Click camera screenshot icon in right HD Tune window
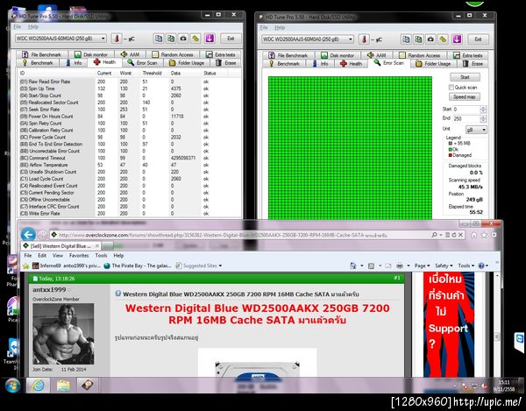 pos(430,39)
